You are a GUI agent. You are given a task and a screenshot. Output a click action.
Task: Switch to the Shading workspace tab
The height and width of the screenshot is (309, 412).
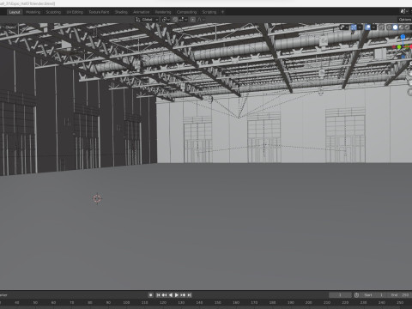121,12
